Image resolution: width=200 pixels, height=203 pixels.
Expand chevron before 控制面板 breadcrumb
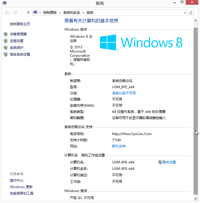[40, 13]
